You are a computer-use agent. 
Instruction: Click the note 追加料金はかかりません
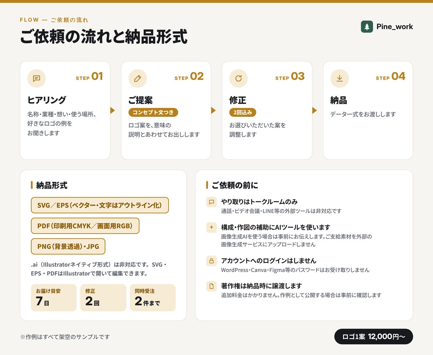301,295
